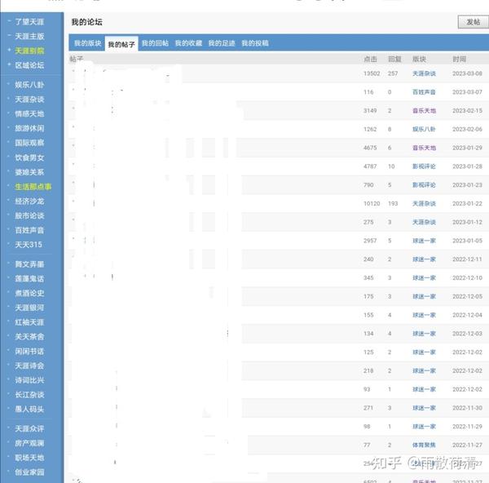
Task: Open 婆媳关系 board in sidebar
Action: click(29, 172)
